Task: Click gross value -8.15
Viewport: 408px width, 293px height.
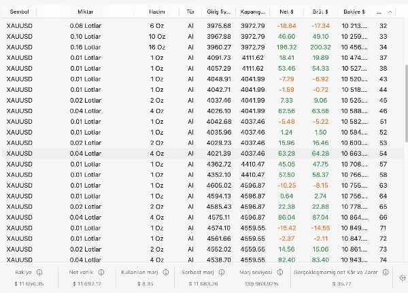Action: pyautogui.click(x=320, y=186)
